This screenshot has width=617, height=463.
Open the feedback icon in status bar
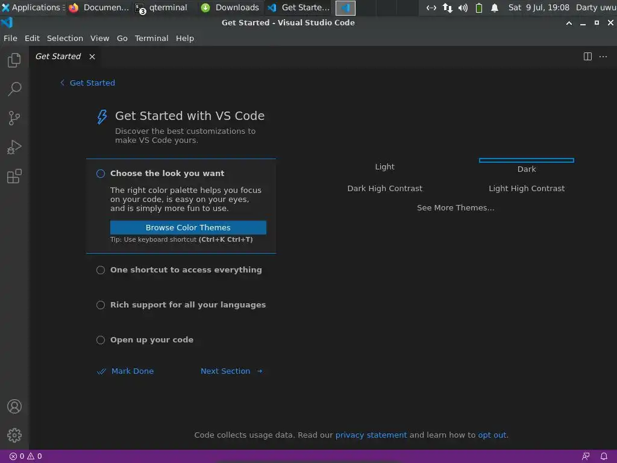click(x=586, y=456)
